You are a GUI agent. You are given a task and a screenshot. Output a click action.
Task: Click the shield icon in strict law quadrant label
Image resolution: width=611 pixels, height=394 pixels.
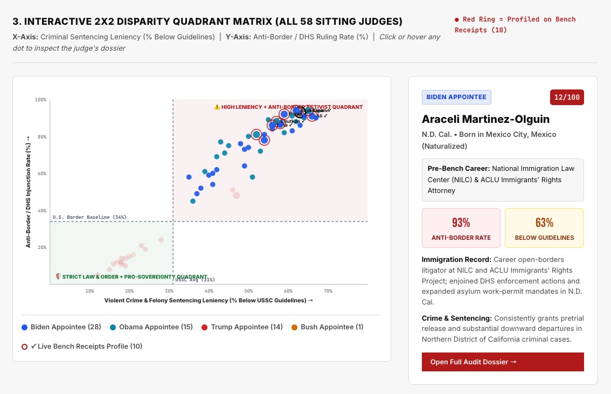click(58, 277)
